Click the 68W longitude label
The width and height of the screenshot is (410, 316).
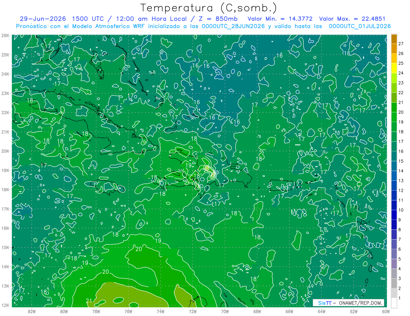coord(257,311)
